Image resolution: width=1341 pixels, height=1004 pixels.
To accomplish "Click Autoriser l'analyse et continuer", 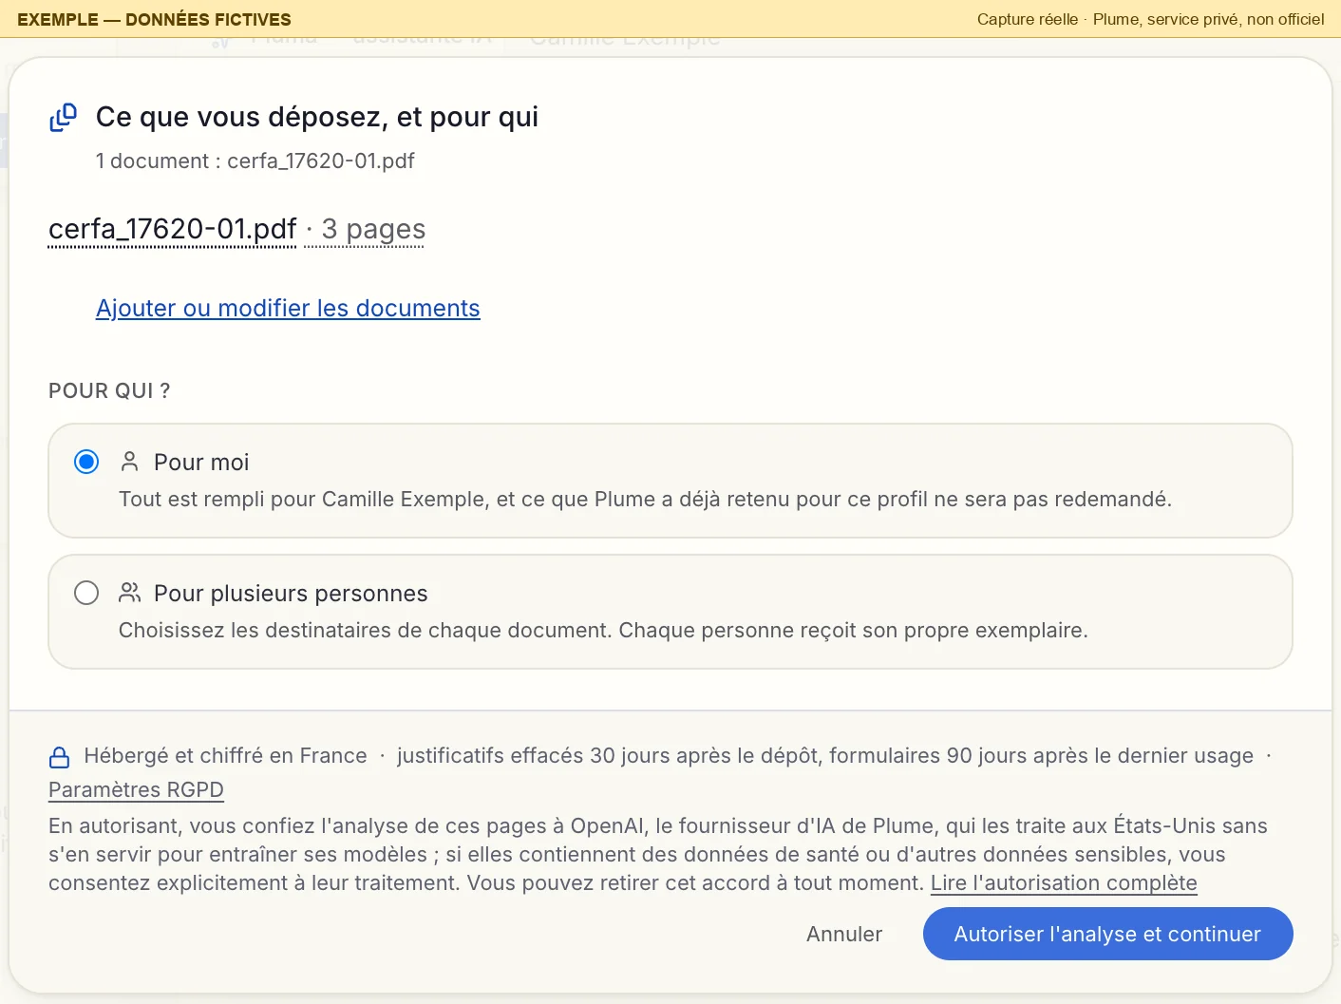I will pyautogui.click(x=1107, y=934).
